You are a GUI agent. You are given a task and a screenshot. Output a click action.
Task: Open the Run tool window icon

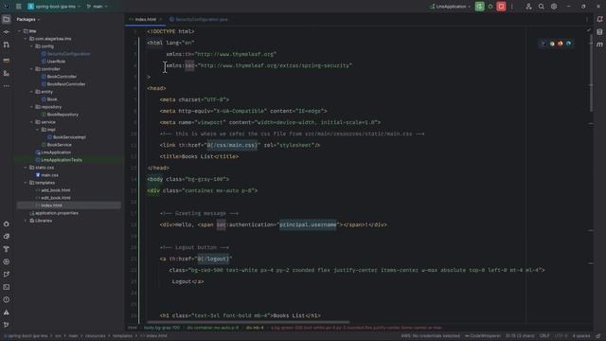[7, 275]
